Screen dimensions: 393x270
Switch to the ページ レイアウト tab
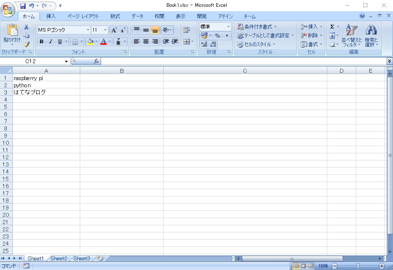tap(83, 16)
